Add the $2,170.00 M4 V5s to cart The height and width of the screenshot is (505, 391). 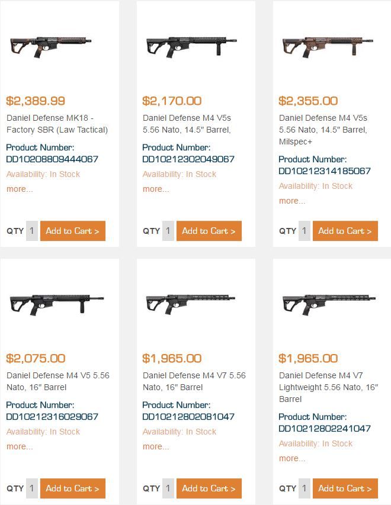click(x=209, y=231)
